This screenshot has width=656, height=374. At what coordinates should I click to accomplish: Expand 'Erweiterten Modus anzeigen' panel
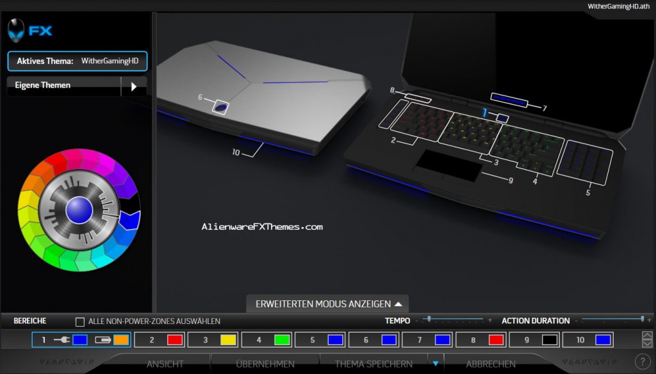328,304
